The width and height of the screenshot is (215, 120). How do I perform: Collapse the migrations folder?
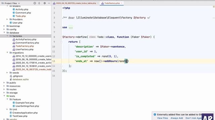point(7,53)
